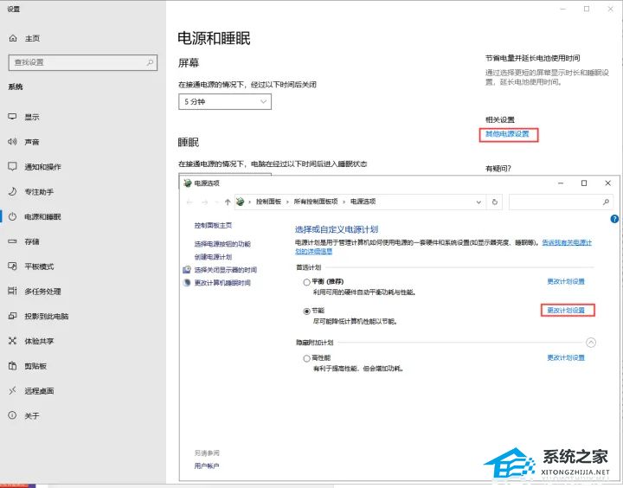Open Sound (声音) settings icon in sidebar
The image size is (623, 488).
click(13, 142)
